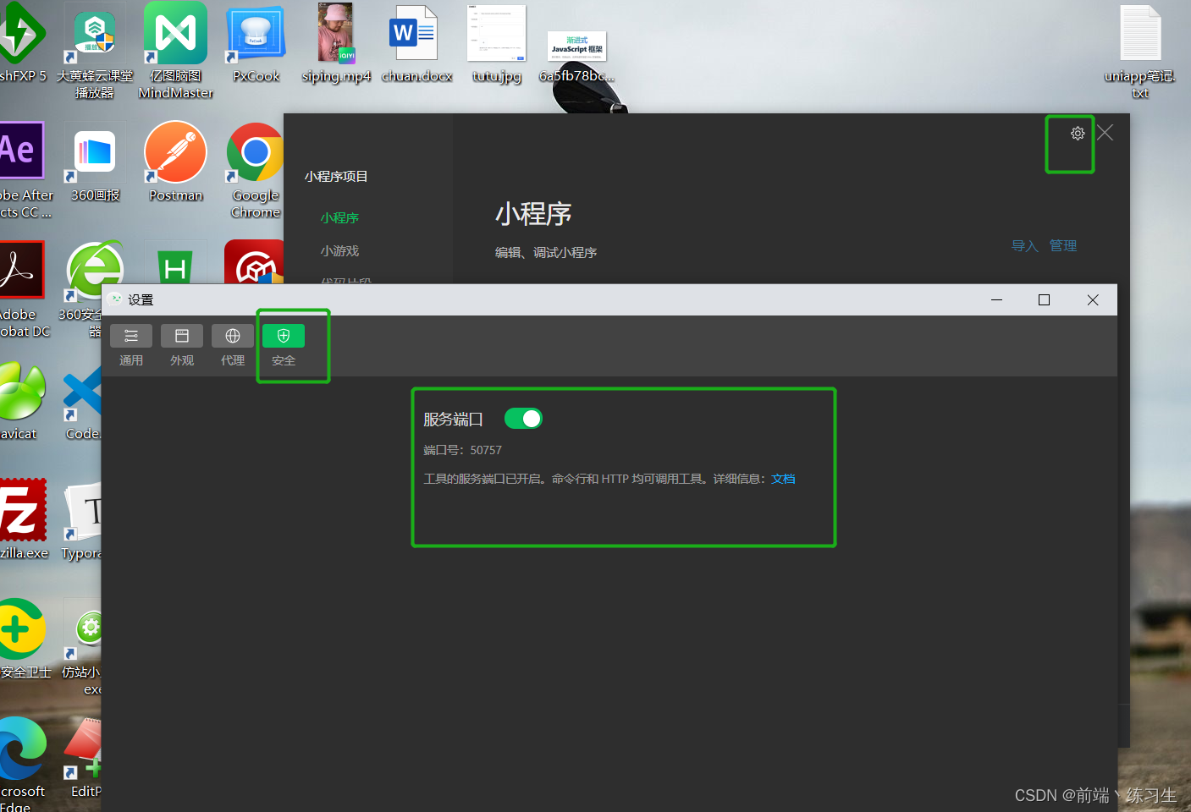Image resolution: width=1191 pixels, height=812 pixels.
Task: Open the 文档 documentation link
Action: [783, 478]
